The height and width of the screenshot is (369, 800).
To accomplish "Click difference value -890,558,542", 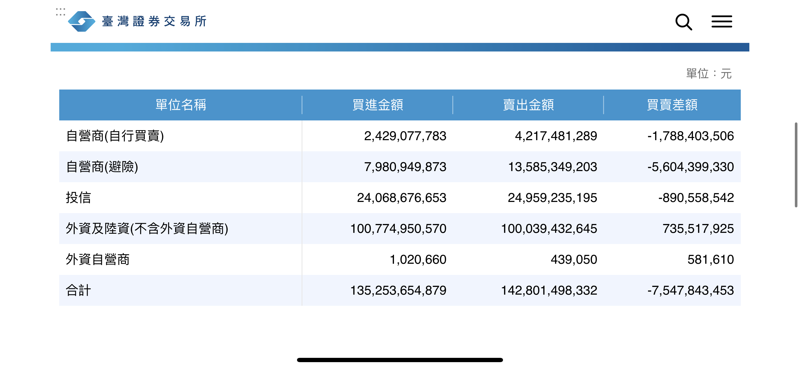I will pyautogui.click(x=696, y=198).
